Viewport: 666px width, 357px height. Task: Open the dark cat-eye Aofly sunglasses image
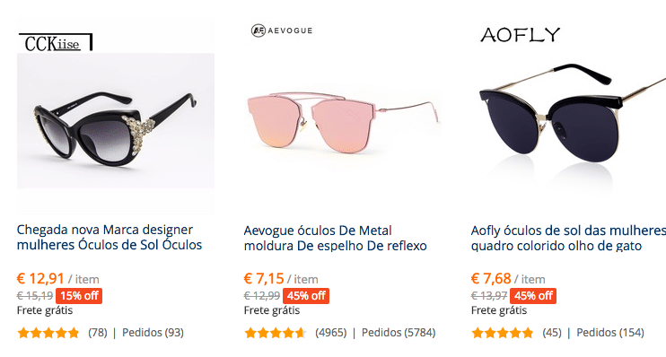(569, 123)
